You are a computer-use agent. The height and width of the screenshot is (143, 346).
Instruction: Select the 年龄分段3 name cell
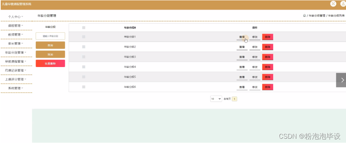(130, 57)
